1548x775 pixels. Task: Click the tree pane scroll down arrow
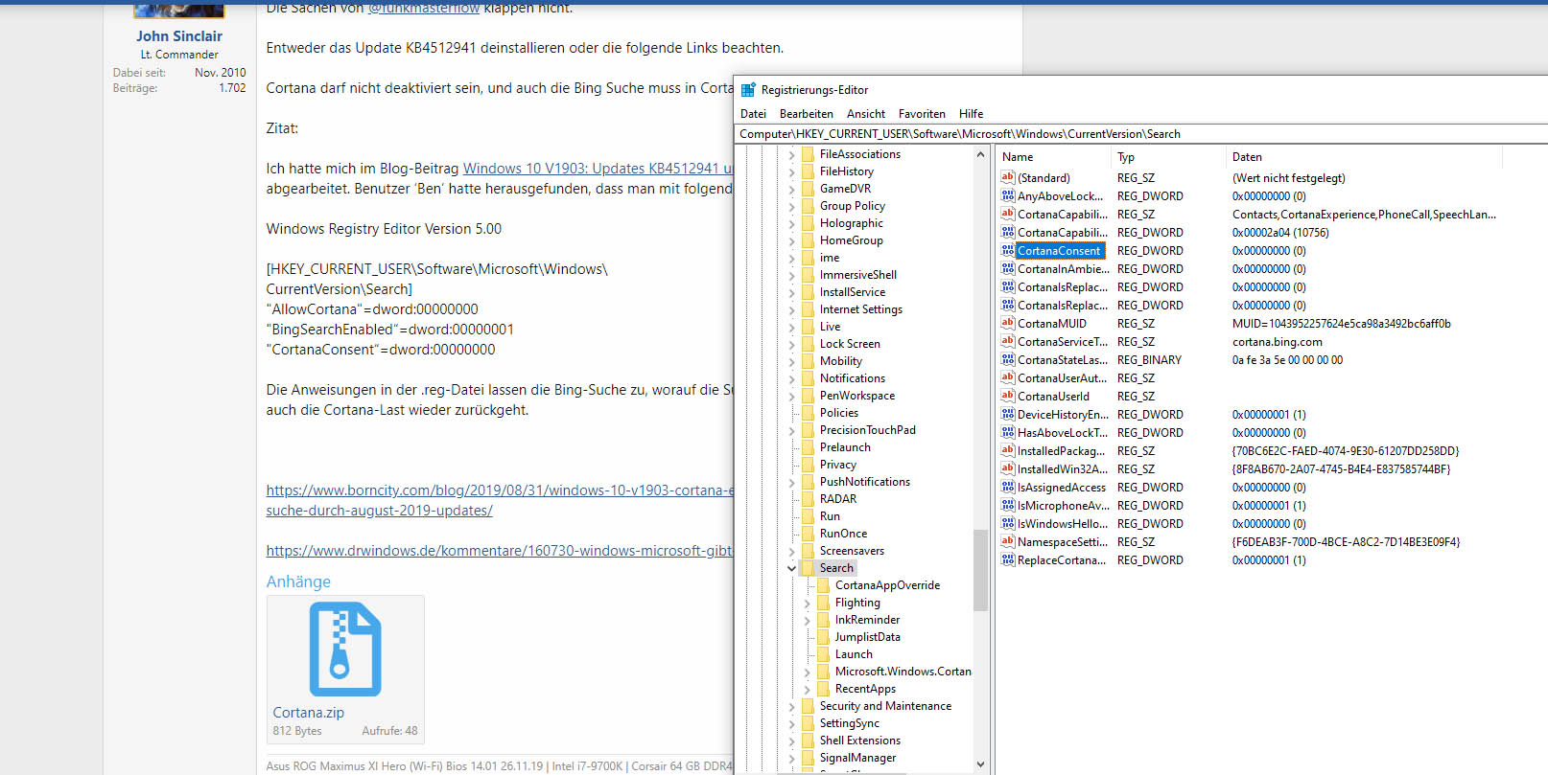(x=980, y=764)
